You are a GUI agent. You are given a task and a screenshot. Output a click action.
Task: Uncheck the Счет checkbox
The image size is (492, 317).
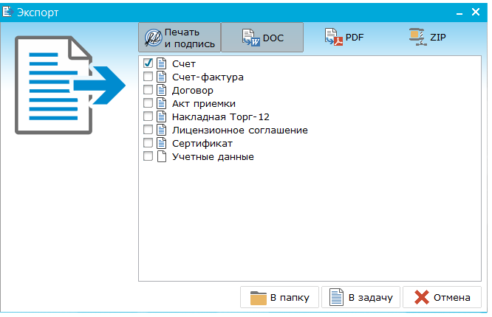pyautogui.click(x=148, y=63)
